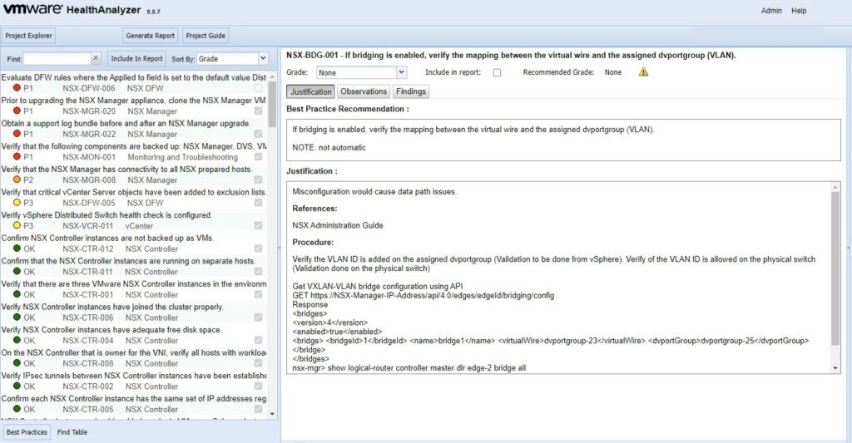
Task: Click the green OK dot for NSX-CTR-005
Action: (x=17, y=409)
